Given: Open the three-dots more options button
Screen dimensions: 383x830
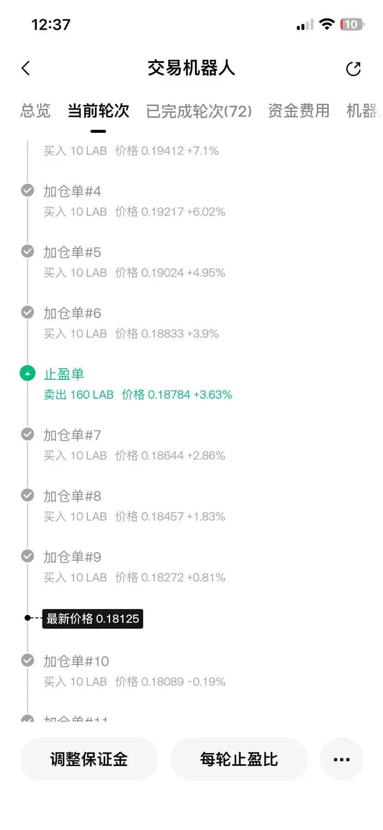Looking at the screenshot, I should tap(341, 759).
